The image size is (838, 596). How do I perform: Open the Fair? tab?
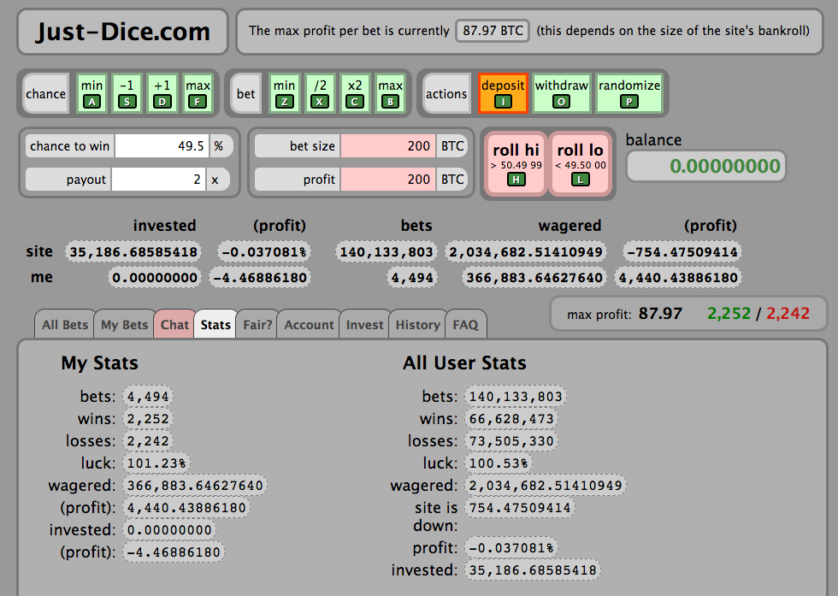(x=257, y=324)
